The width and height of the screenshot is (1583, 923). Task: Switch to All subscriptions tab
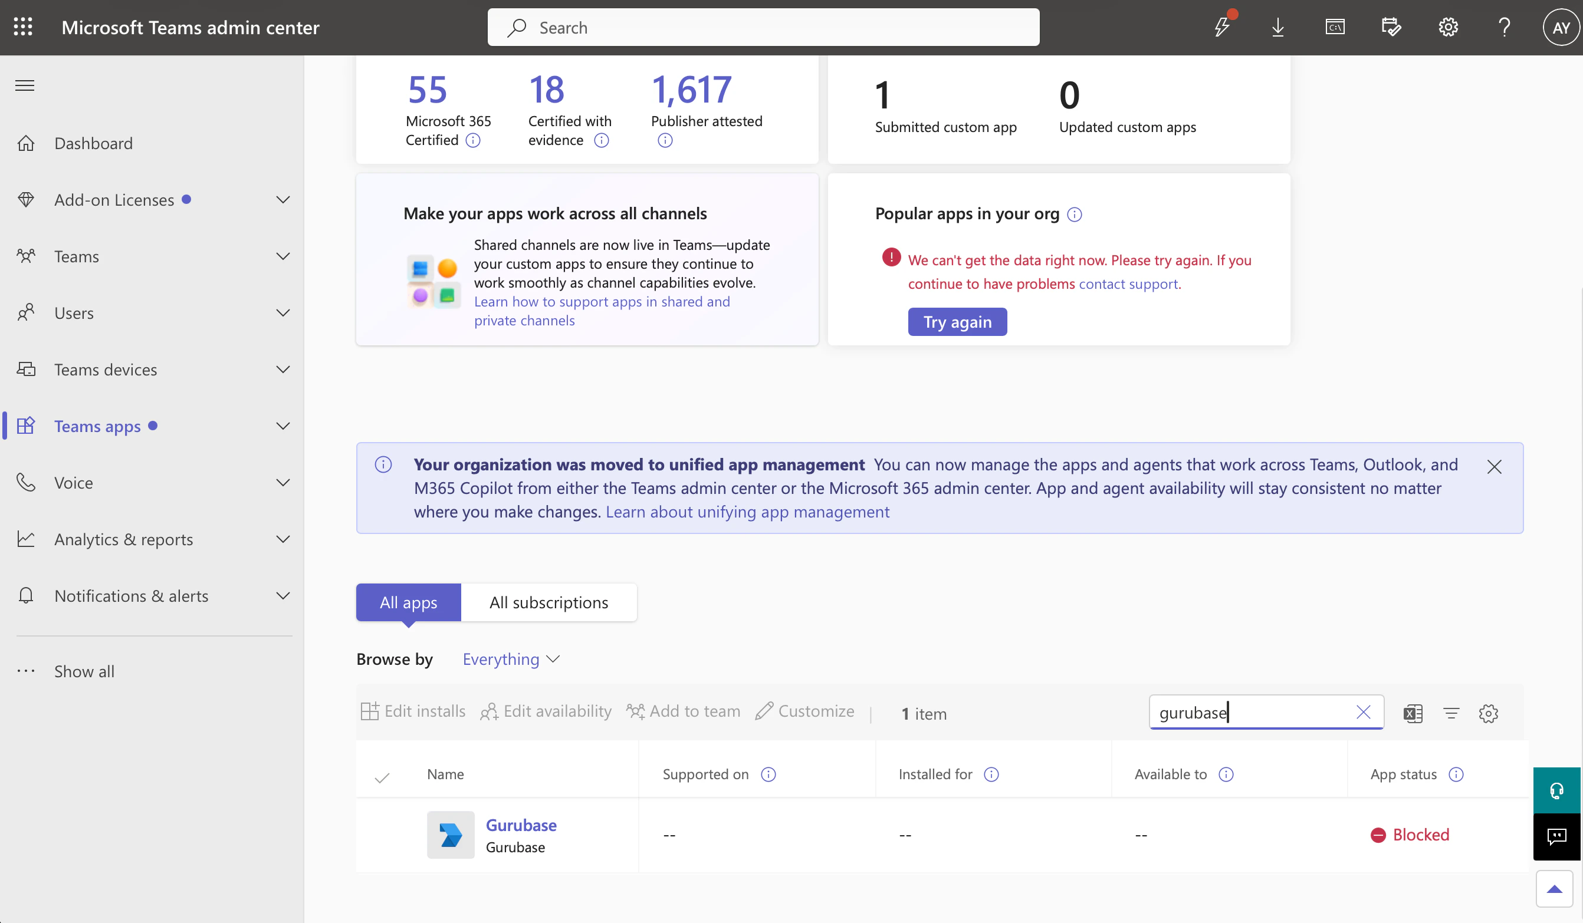549,602
